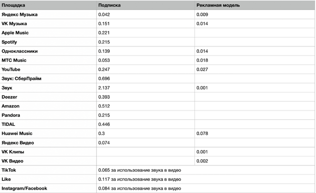Image resolution: width=316 pixels, height=193 pixels.
Task: Select the Like row text 0.117
Action: [x=104, y=179]
